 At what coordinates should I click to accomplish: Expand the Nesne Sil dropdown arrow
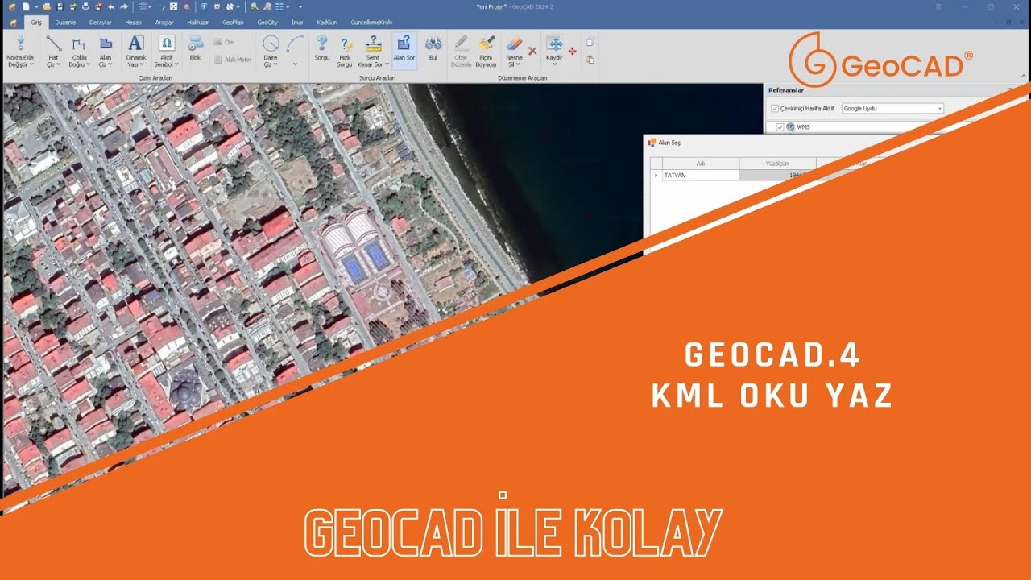(520, 64)
